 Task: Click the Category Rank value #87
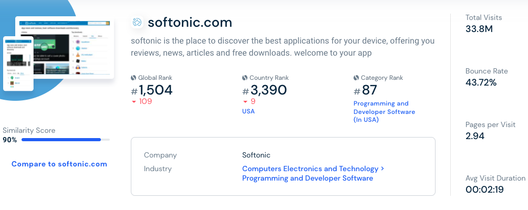point(365,90)
